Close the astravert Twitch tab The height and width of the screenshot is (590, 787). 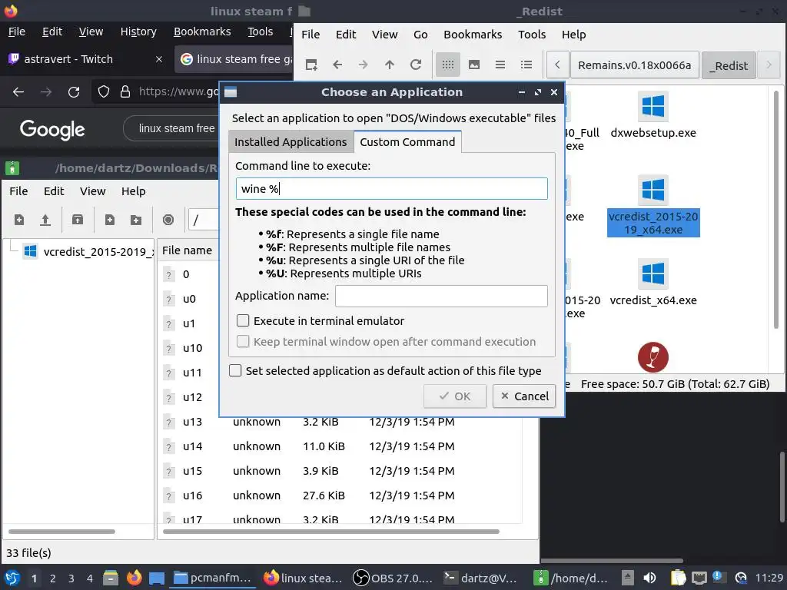pyautogui.click(x=158, y=59)
